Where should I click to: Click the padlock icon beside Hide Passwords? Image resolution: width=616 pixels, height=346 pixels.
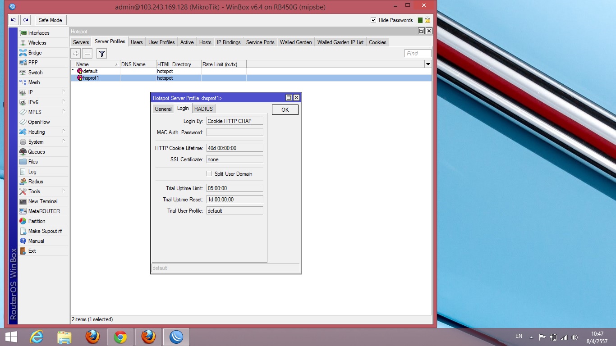(428, 20)
